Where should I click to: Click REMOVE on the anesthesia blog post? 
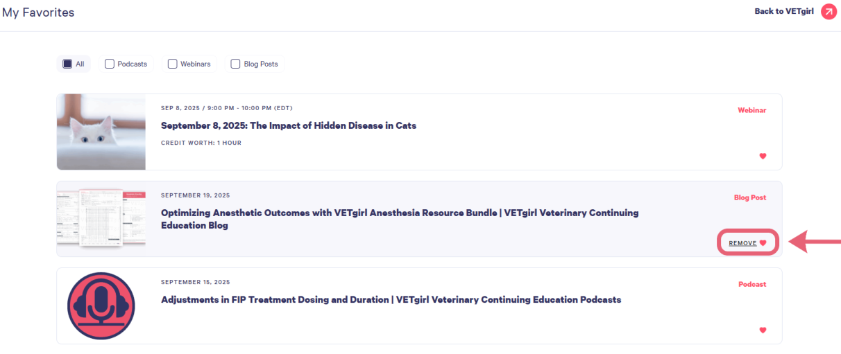[742, 243]
